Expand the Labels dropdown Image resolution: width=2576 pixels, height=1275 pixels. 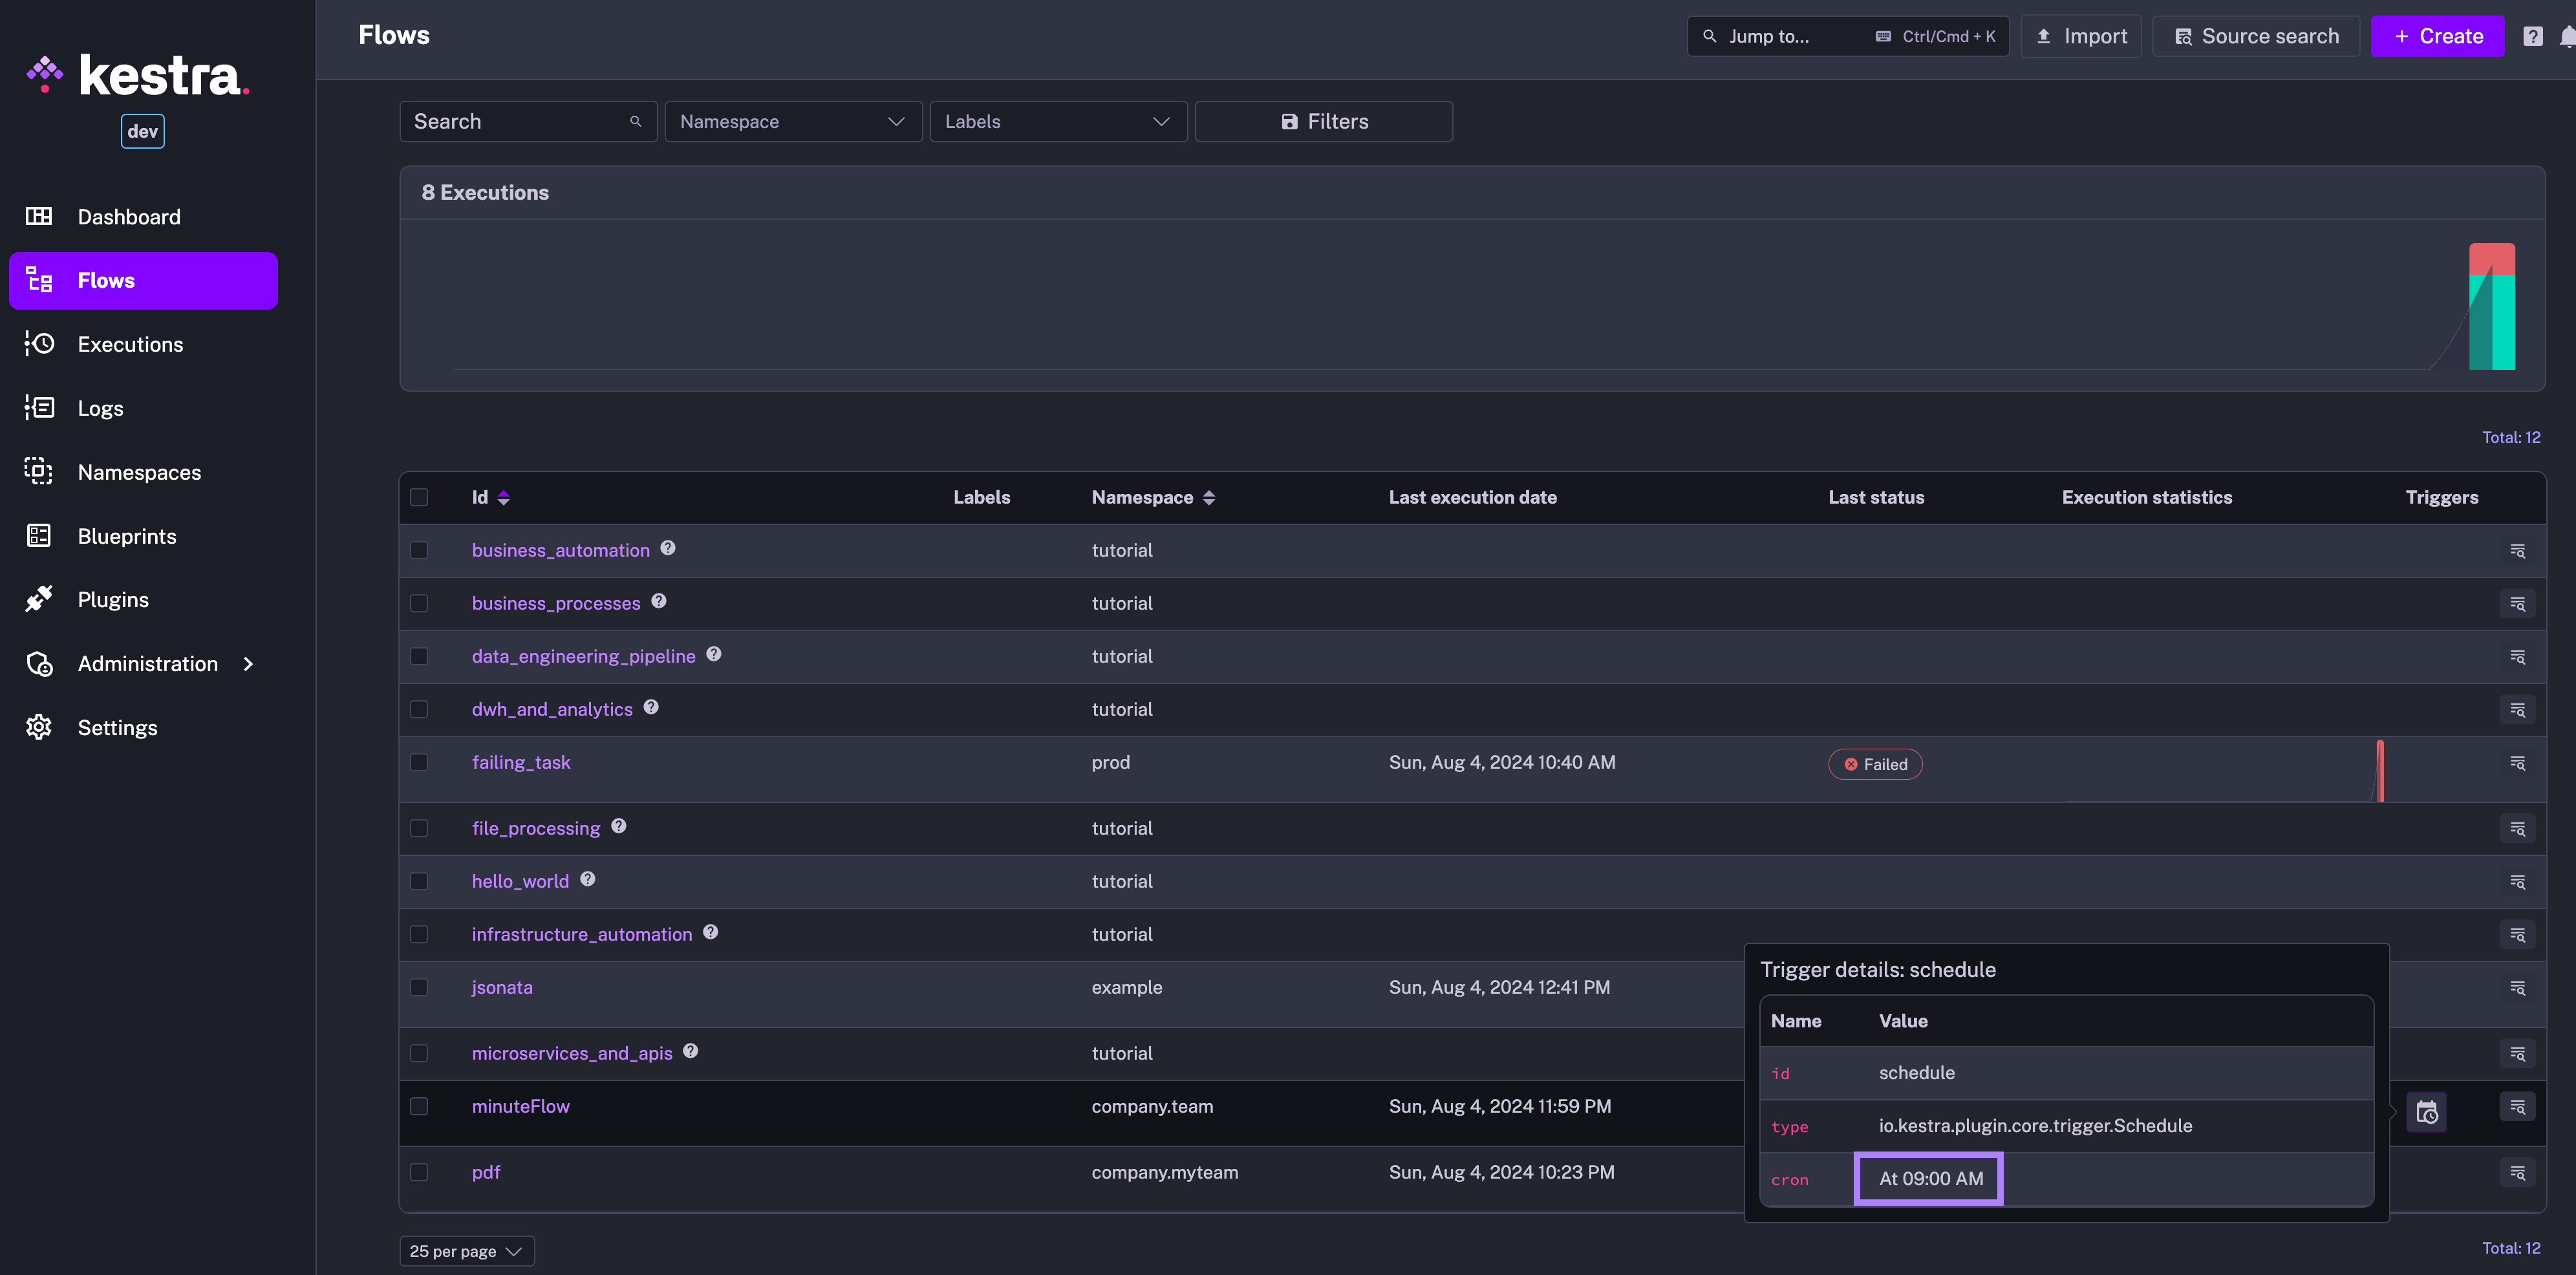tap(1058, 121)
